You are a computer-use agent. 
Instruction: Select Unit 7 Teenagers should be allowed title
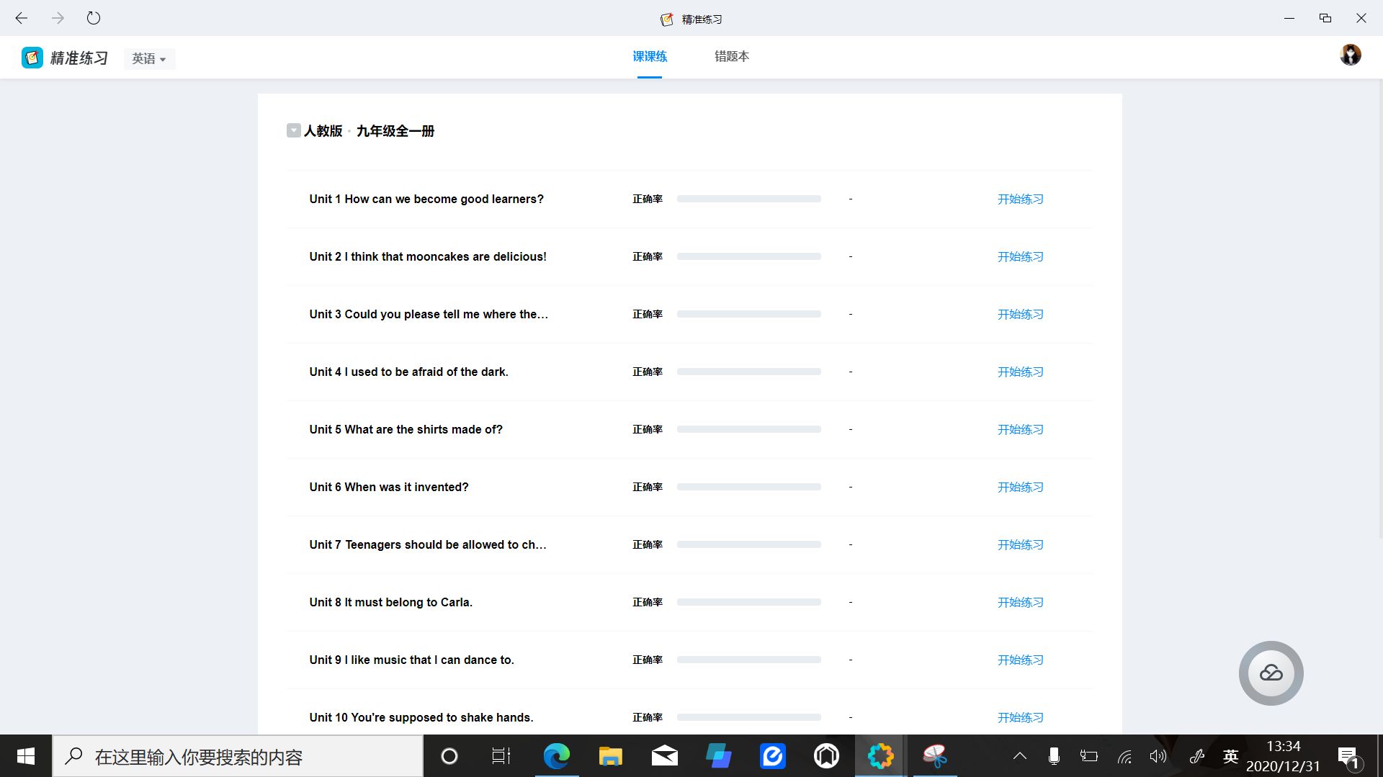pyautogui.click(x=428, y=544)
